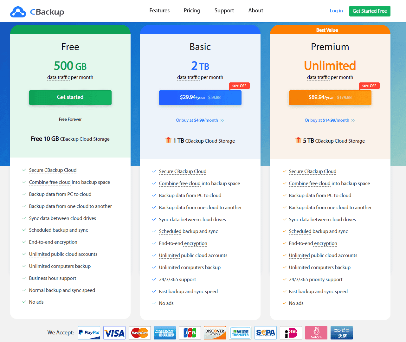This screenshot has height=342, width=406.
Task: Open the Support menu item
Action: 224,10
